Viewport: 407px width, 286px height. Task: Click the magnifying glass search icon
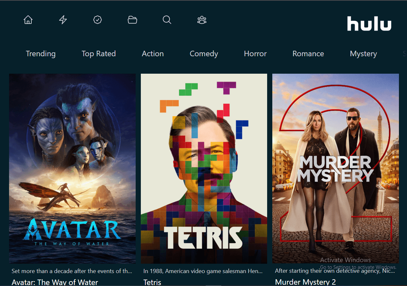pos(167,20)
